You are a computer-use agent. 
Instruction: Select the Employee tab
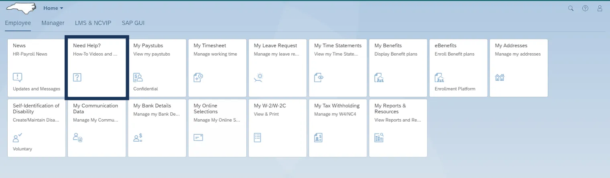[18, 23]
